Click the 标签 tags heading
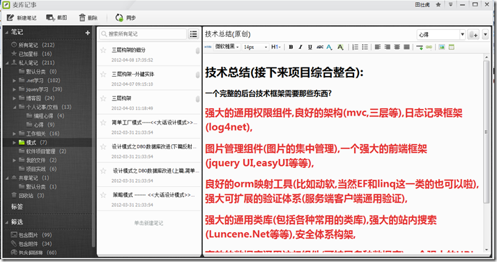 tap(17, 206)
